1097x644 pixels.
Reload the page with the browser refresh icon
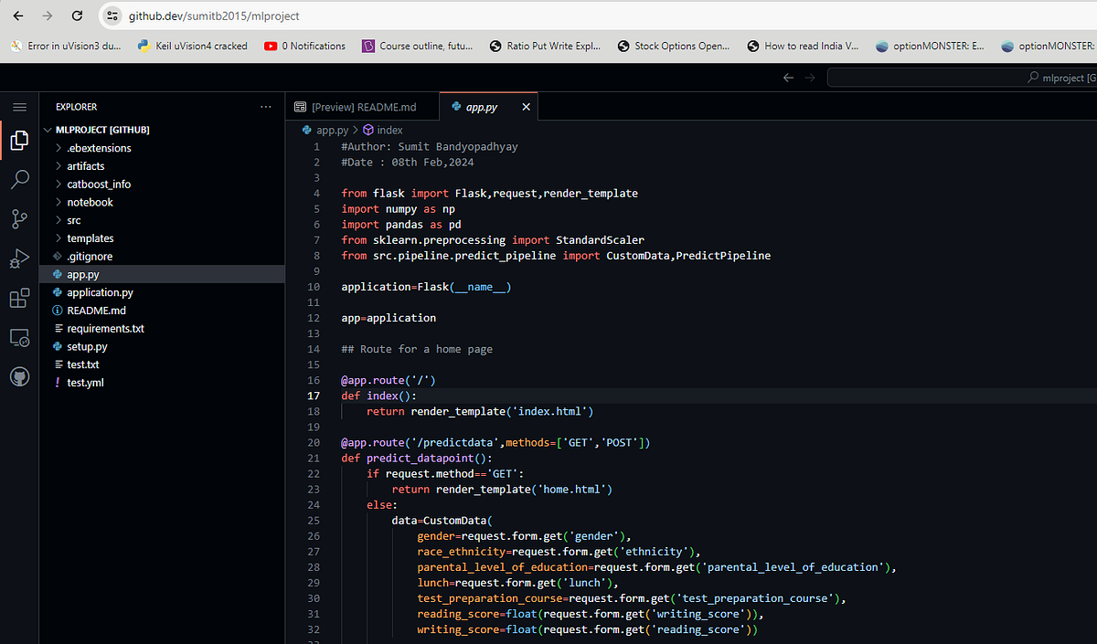77,16
